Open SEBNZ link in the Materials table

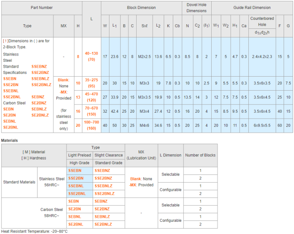100,201
